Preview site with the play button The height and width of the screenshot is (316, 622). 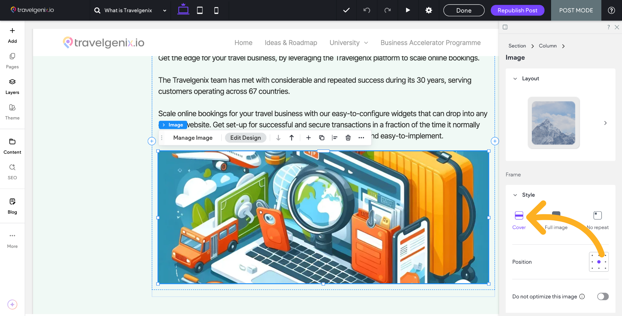[x=408, y=10]
